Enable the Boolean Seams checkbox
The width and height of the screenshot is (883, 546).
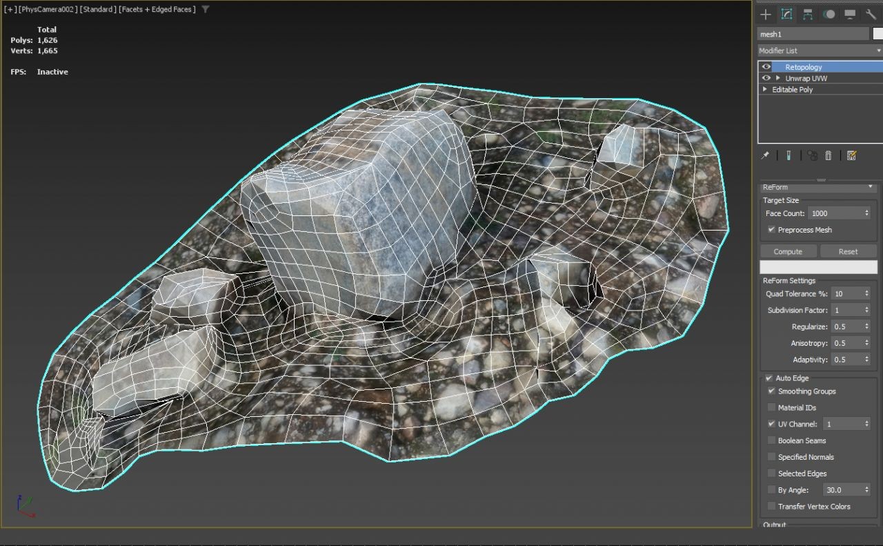[x=771, y=440]
